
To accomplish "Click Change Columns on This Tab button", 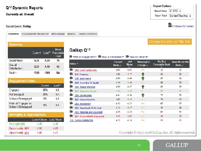I will (x=170, y=42).
